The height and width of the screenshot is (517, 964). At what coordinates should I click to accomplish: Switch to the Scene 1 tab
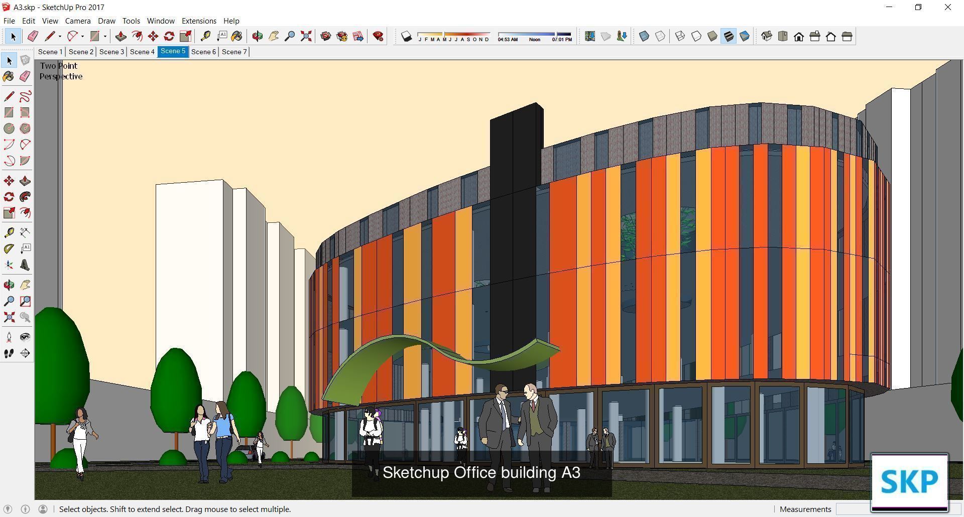[x=50, y=52]
